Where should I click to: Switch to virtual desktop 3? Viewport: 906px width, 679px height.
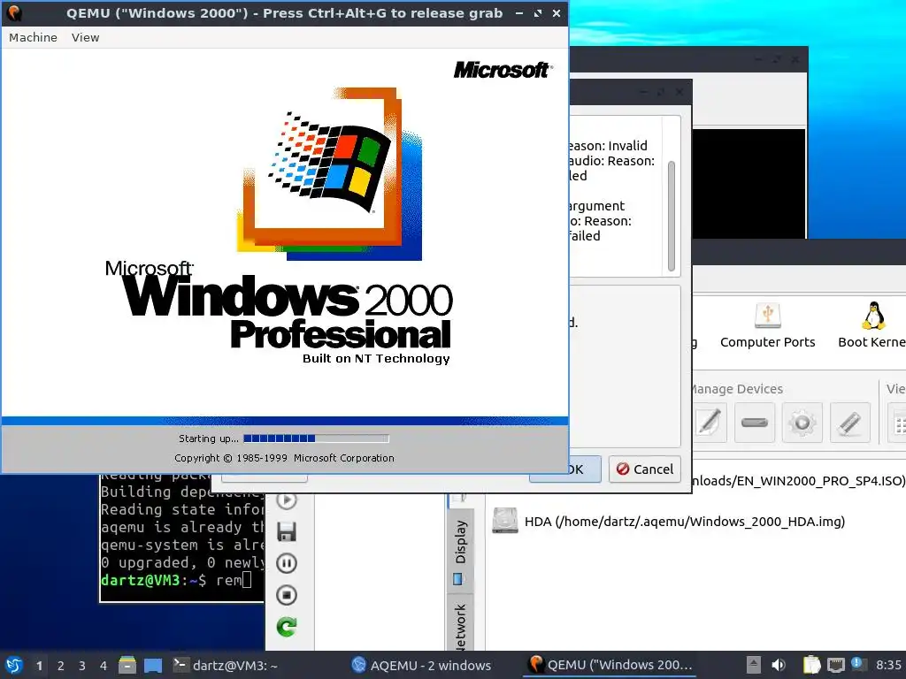(82, 666)
